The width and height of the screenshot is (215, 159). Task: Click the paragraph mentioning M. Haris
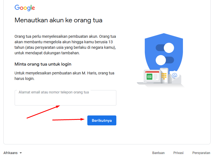pyautogui.click(x=64, y=76)
